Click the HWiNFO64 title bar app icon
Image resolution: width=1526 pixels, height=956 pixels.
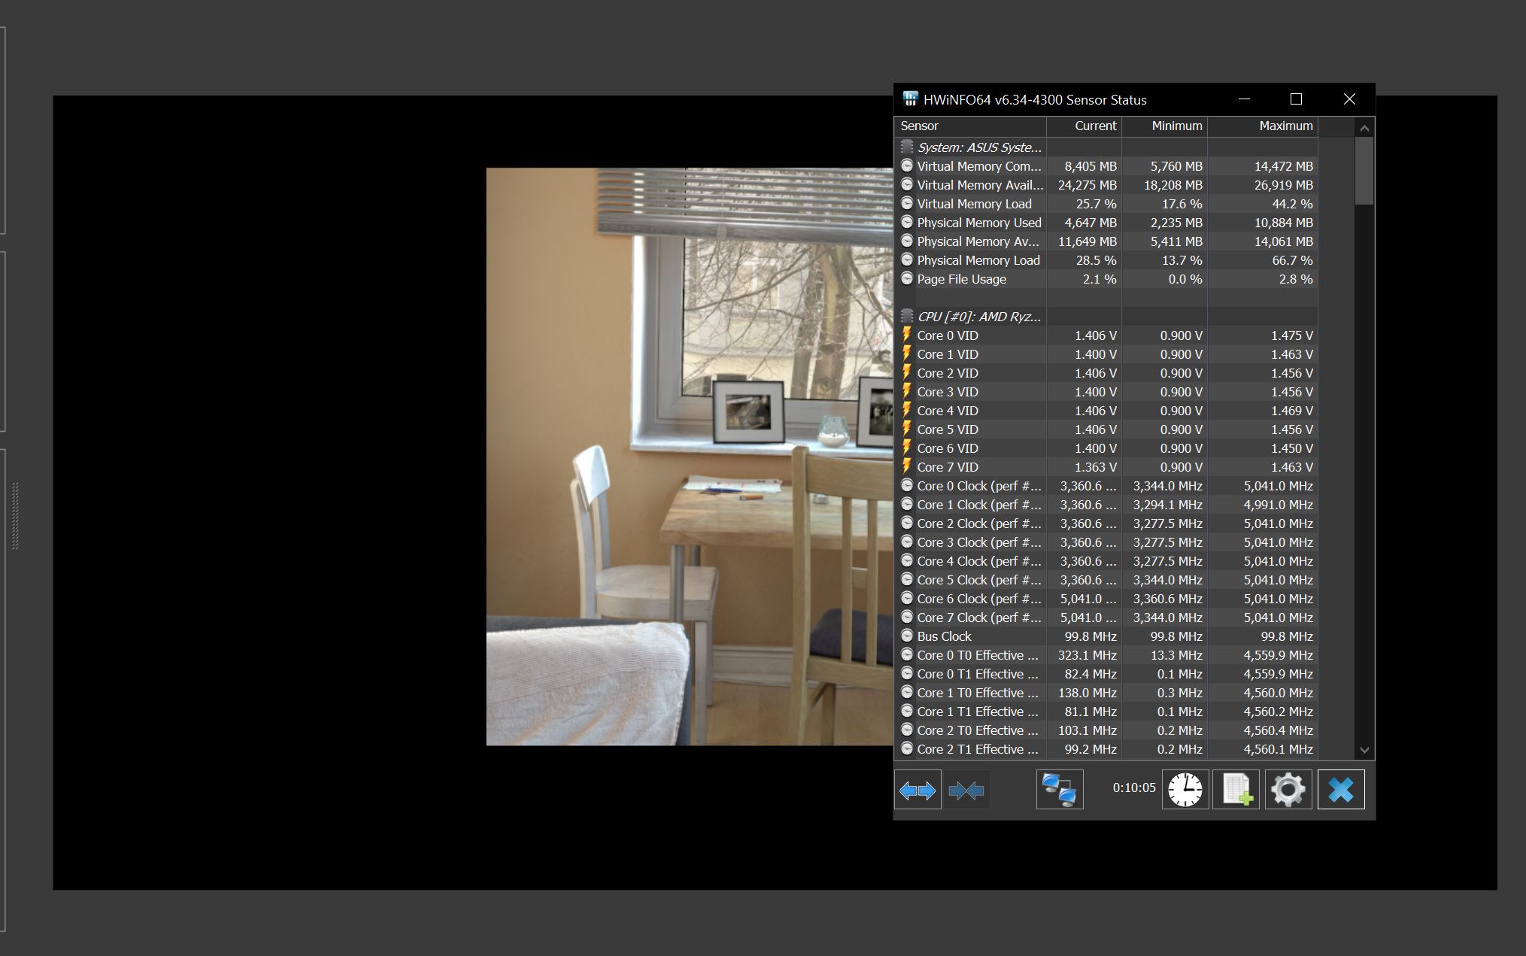tap(910, 99)
